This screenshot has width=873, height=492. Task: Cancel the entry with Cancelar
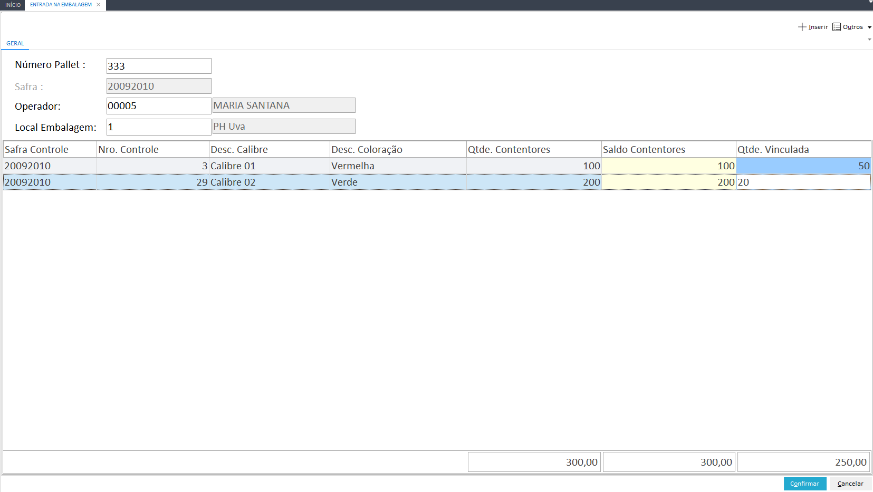(850, 484)
